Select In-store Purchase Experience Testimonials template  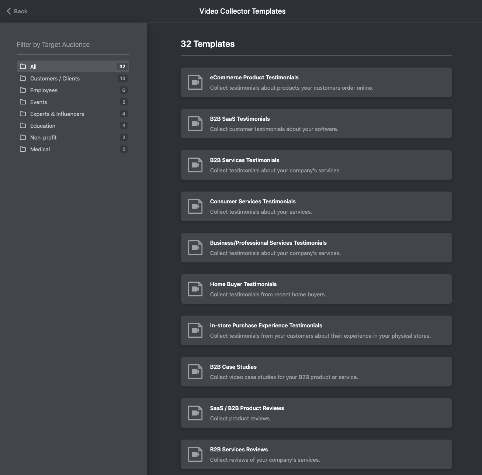pyautogui.click(x=316, y=330)
